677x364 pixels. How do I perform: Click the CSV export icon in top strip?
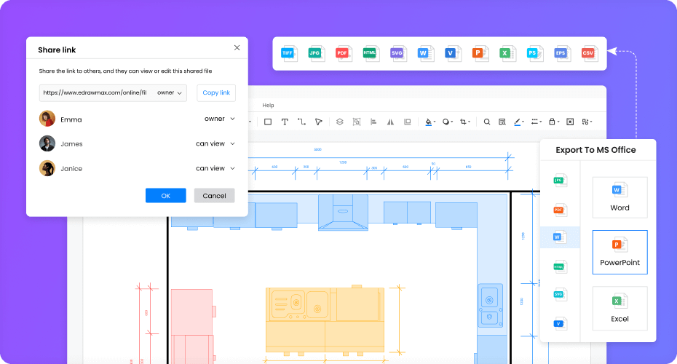[x=589, y=53]
